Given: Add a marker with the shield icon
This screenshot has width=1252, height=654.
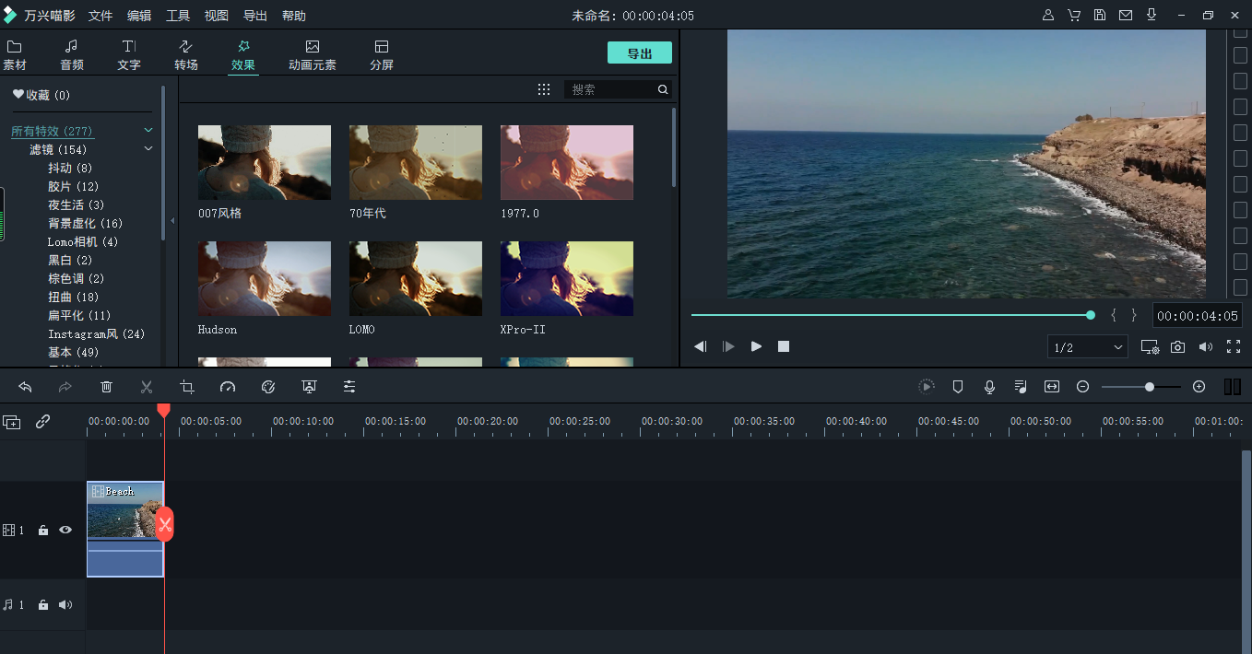Looking at the screenshot, I should tap(958, 387).
